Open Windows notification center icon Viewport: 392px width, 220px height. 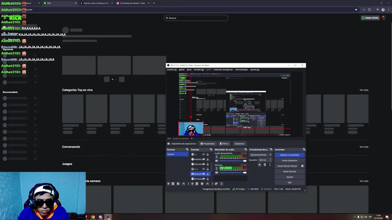387,217
